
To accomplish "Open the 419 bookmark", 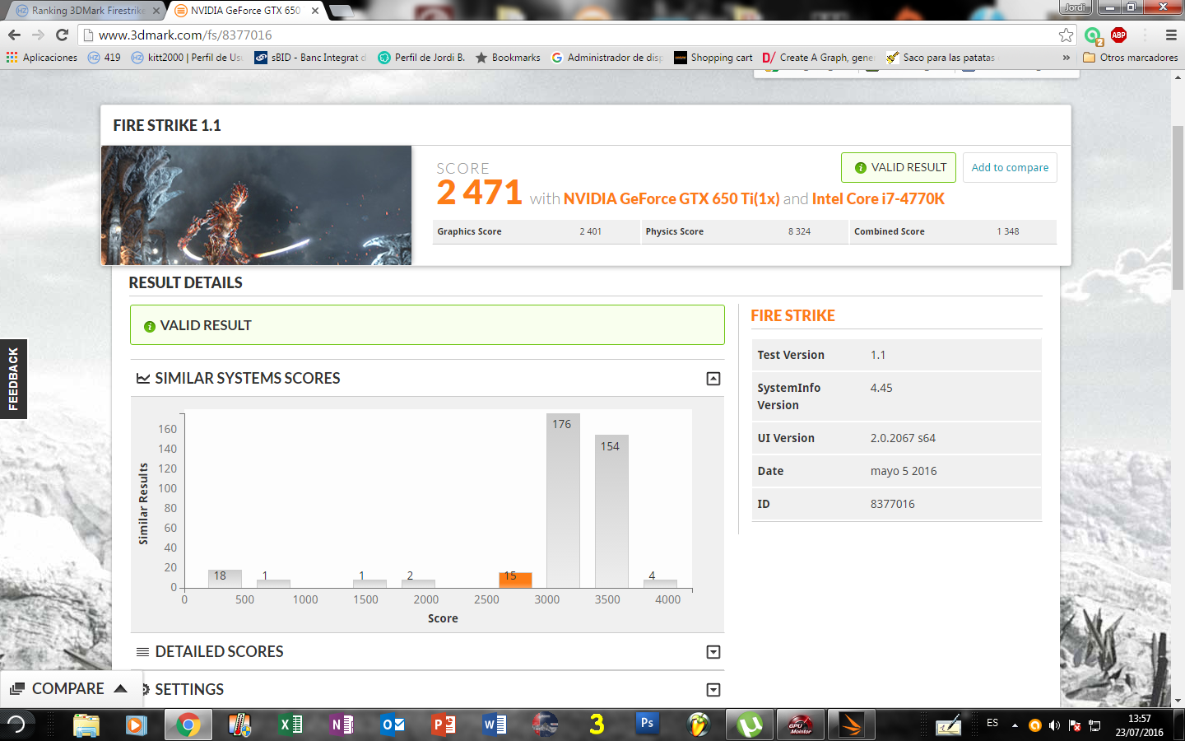I will pyautogui.click(x=105, y=58).
